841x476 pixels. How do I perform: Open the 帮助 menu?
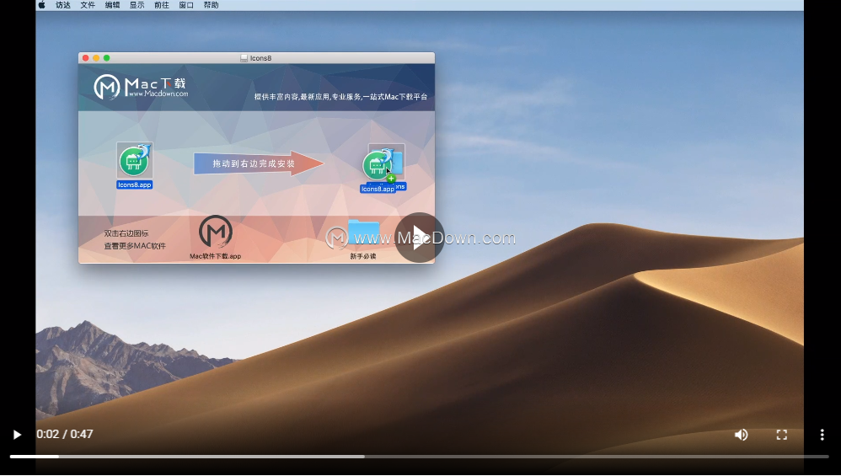point(211,5)
